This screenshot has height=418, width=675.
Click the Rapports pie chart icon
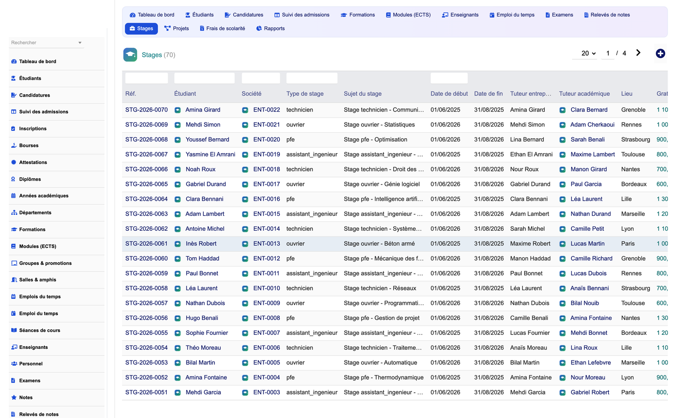(259, 28)
